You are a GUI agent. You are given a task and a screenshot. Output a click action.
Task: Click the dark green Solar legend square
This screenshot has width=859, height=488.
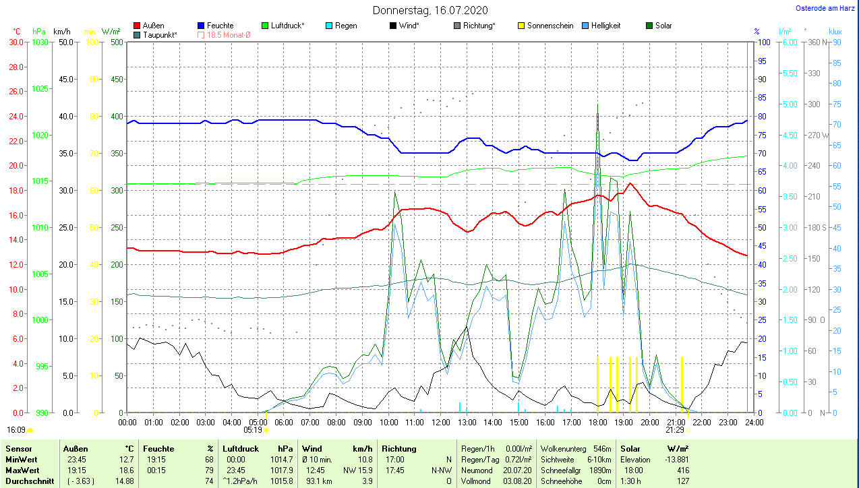649,26
